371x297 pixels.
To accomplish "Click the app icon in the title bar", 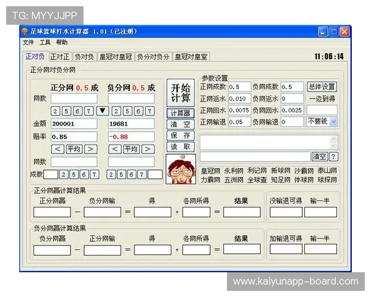I will click(x=25, y=32).
